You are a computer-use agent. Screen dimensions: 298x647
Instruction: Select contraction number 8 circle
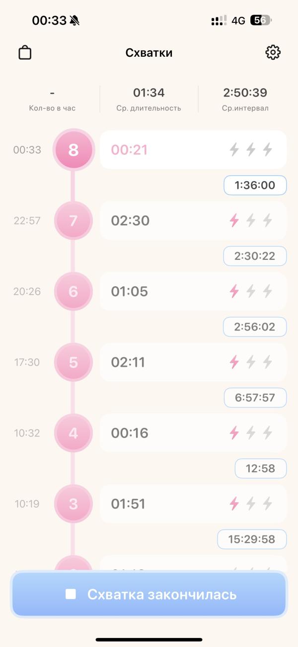pyautogui.click(x=74, y=149)
